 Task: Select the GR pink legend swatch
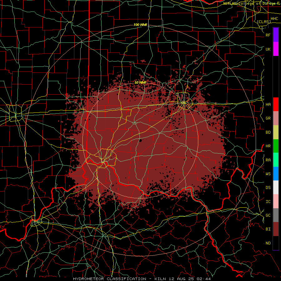tap(276, 118)
